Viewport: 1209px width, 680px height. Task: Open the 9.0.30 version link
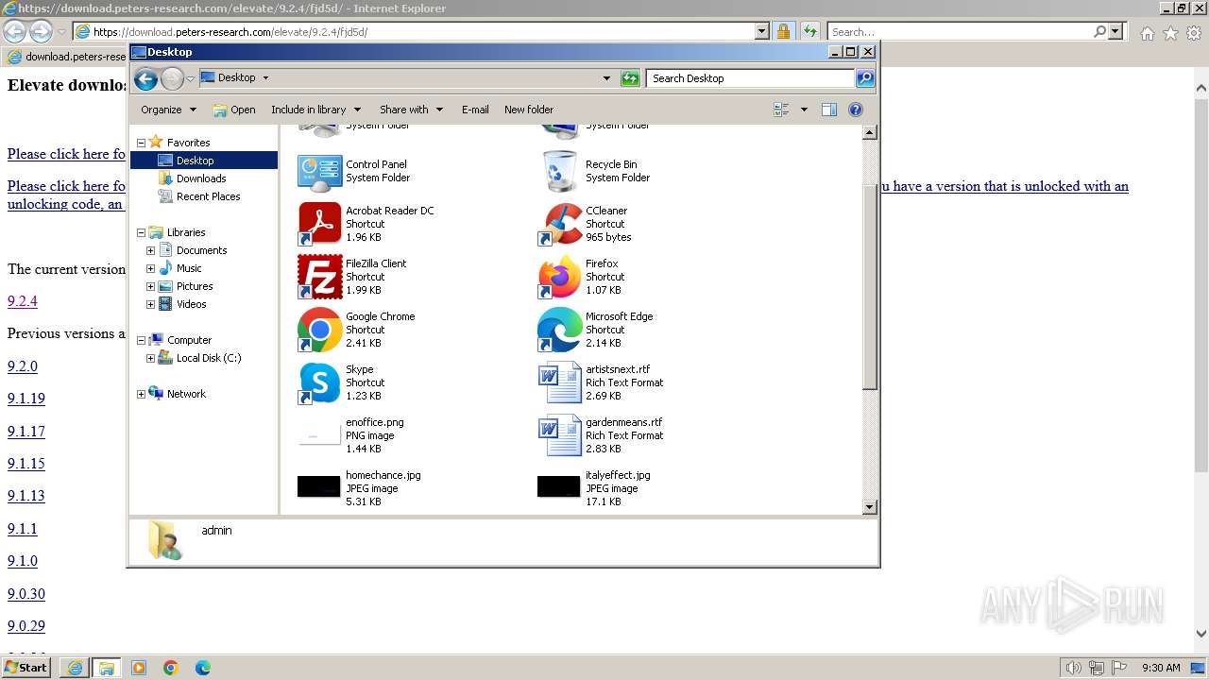pyautogui.click(x=26, y=594)
